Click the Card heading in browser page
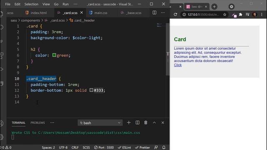This screenshot has height=150, width=267. point(180,39)
